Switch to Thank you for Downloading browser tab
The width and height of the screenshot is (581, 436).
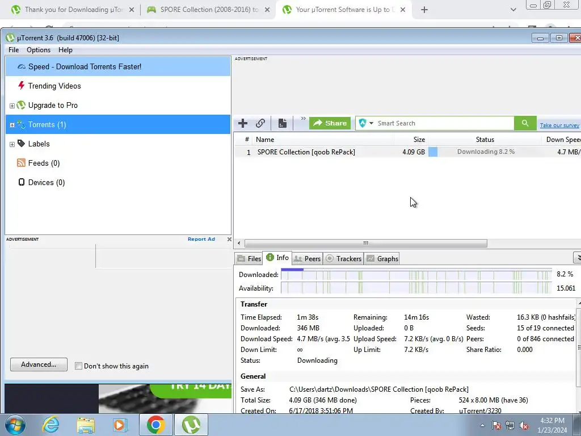pyautogui.click(x=73, y=10)
